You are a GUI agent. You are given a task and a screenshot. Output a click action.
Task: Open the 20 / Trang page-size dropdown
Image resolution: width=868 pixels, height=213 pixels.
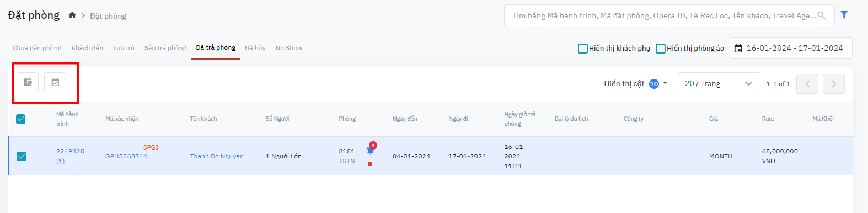pyautogui.click(x=719, y=83)
